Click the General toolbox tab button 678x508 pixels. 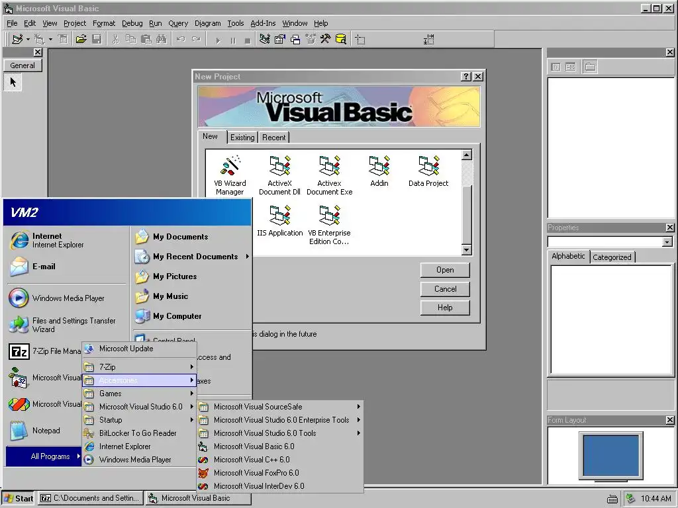23,65
